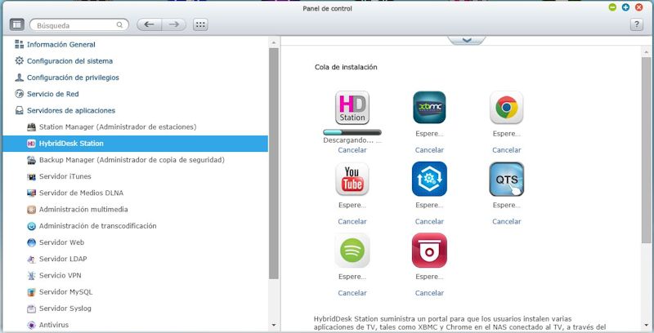Cancel the HD Station download
The height and width of the screenshot is (333, 654).
coord(352,150)
